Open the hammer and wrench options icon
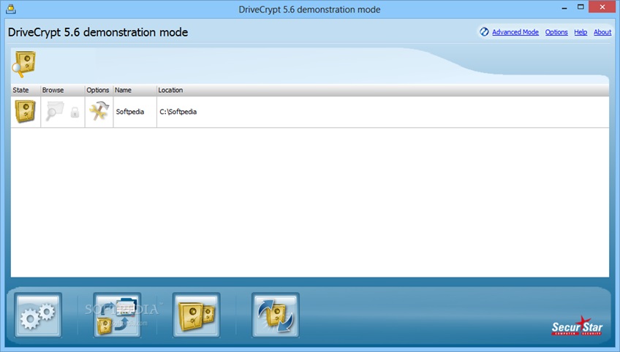 (99, 111)
